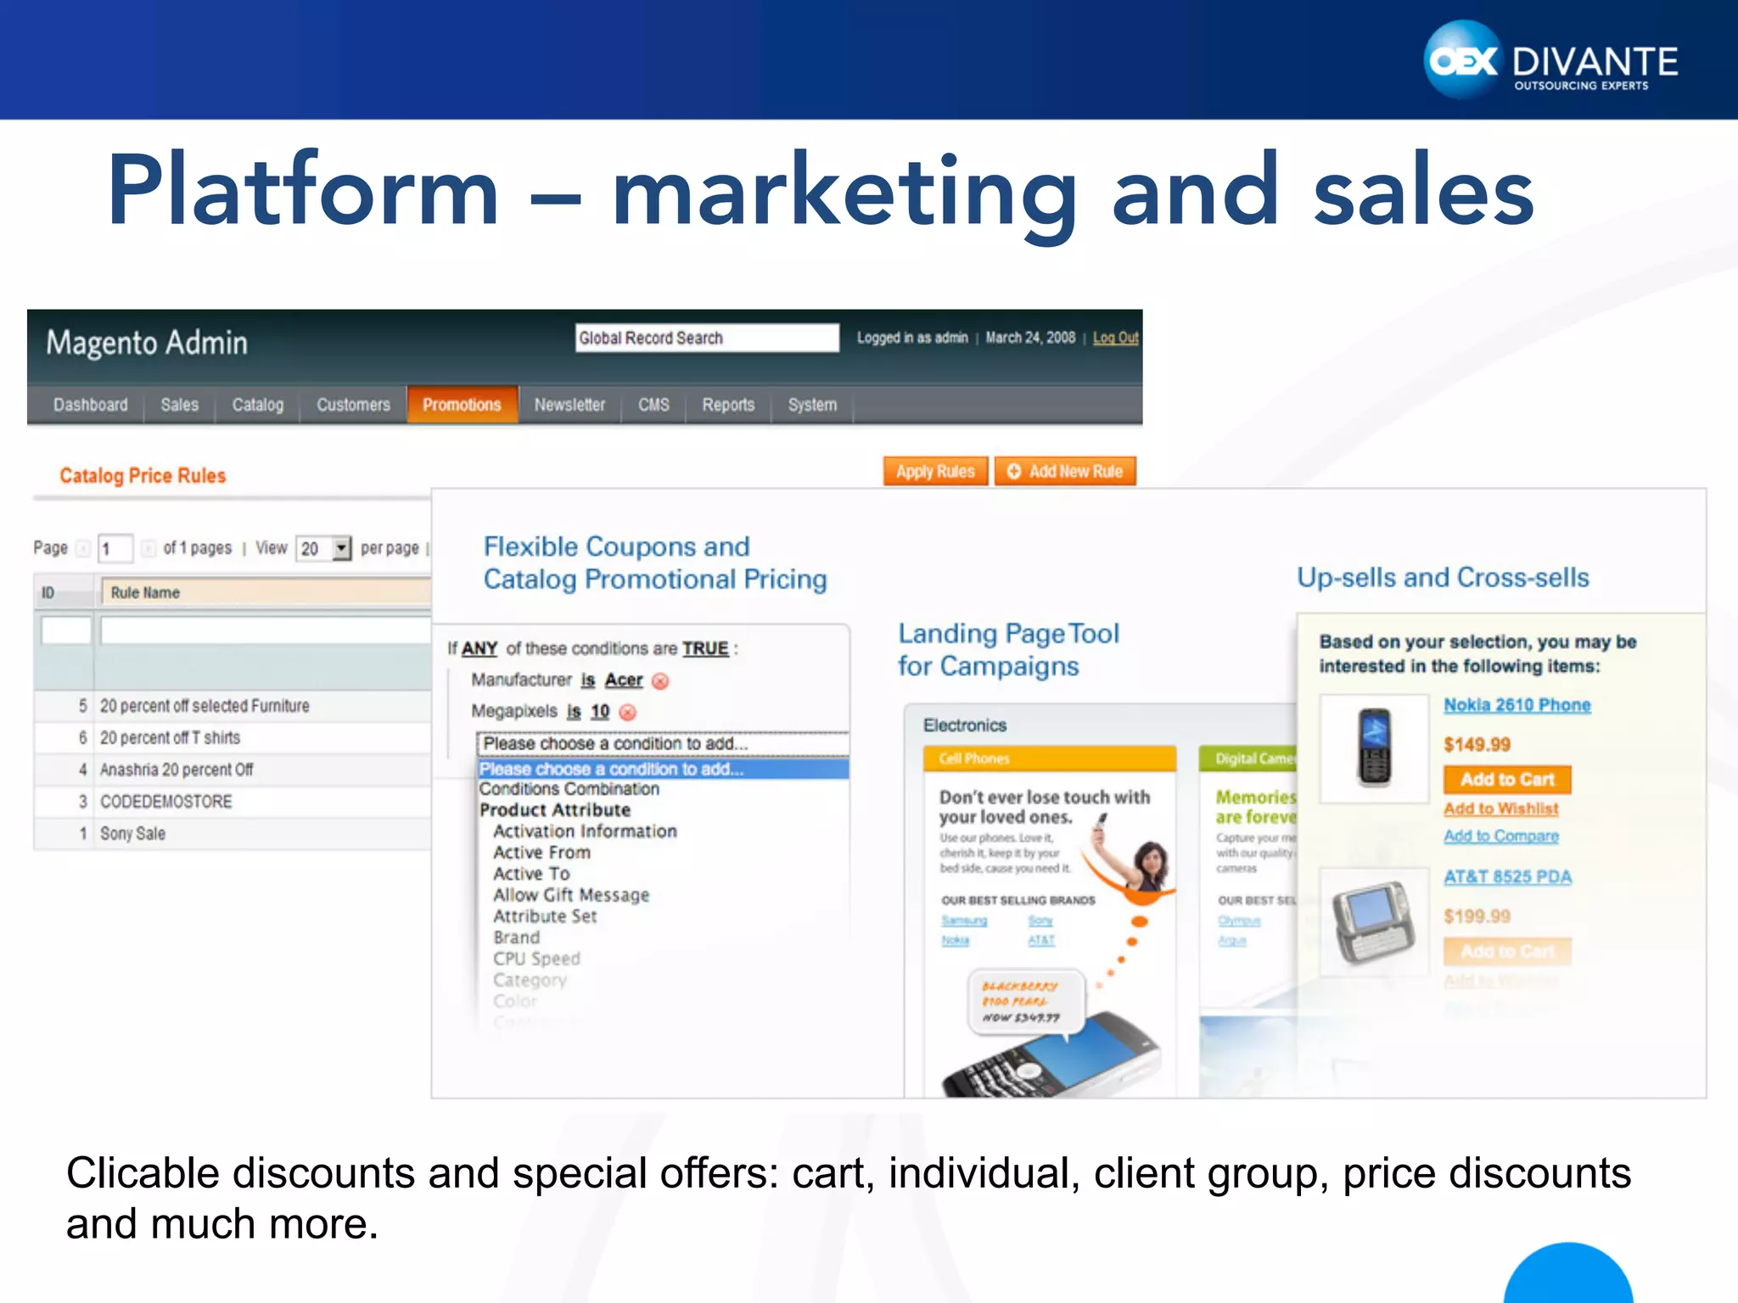
Task: Open the Sales menu
Action: click(180, 405)
